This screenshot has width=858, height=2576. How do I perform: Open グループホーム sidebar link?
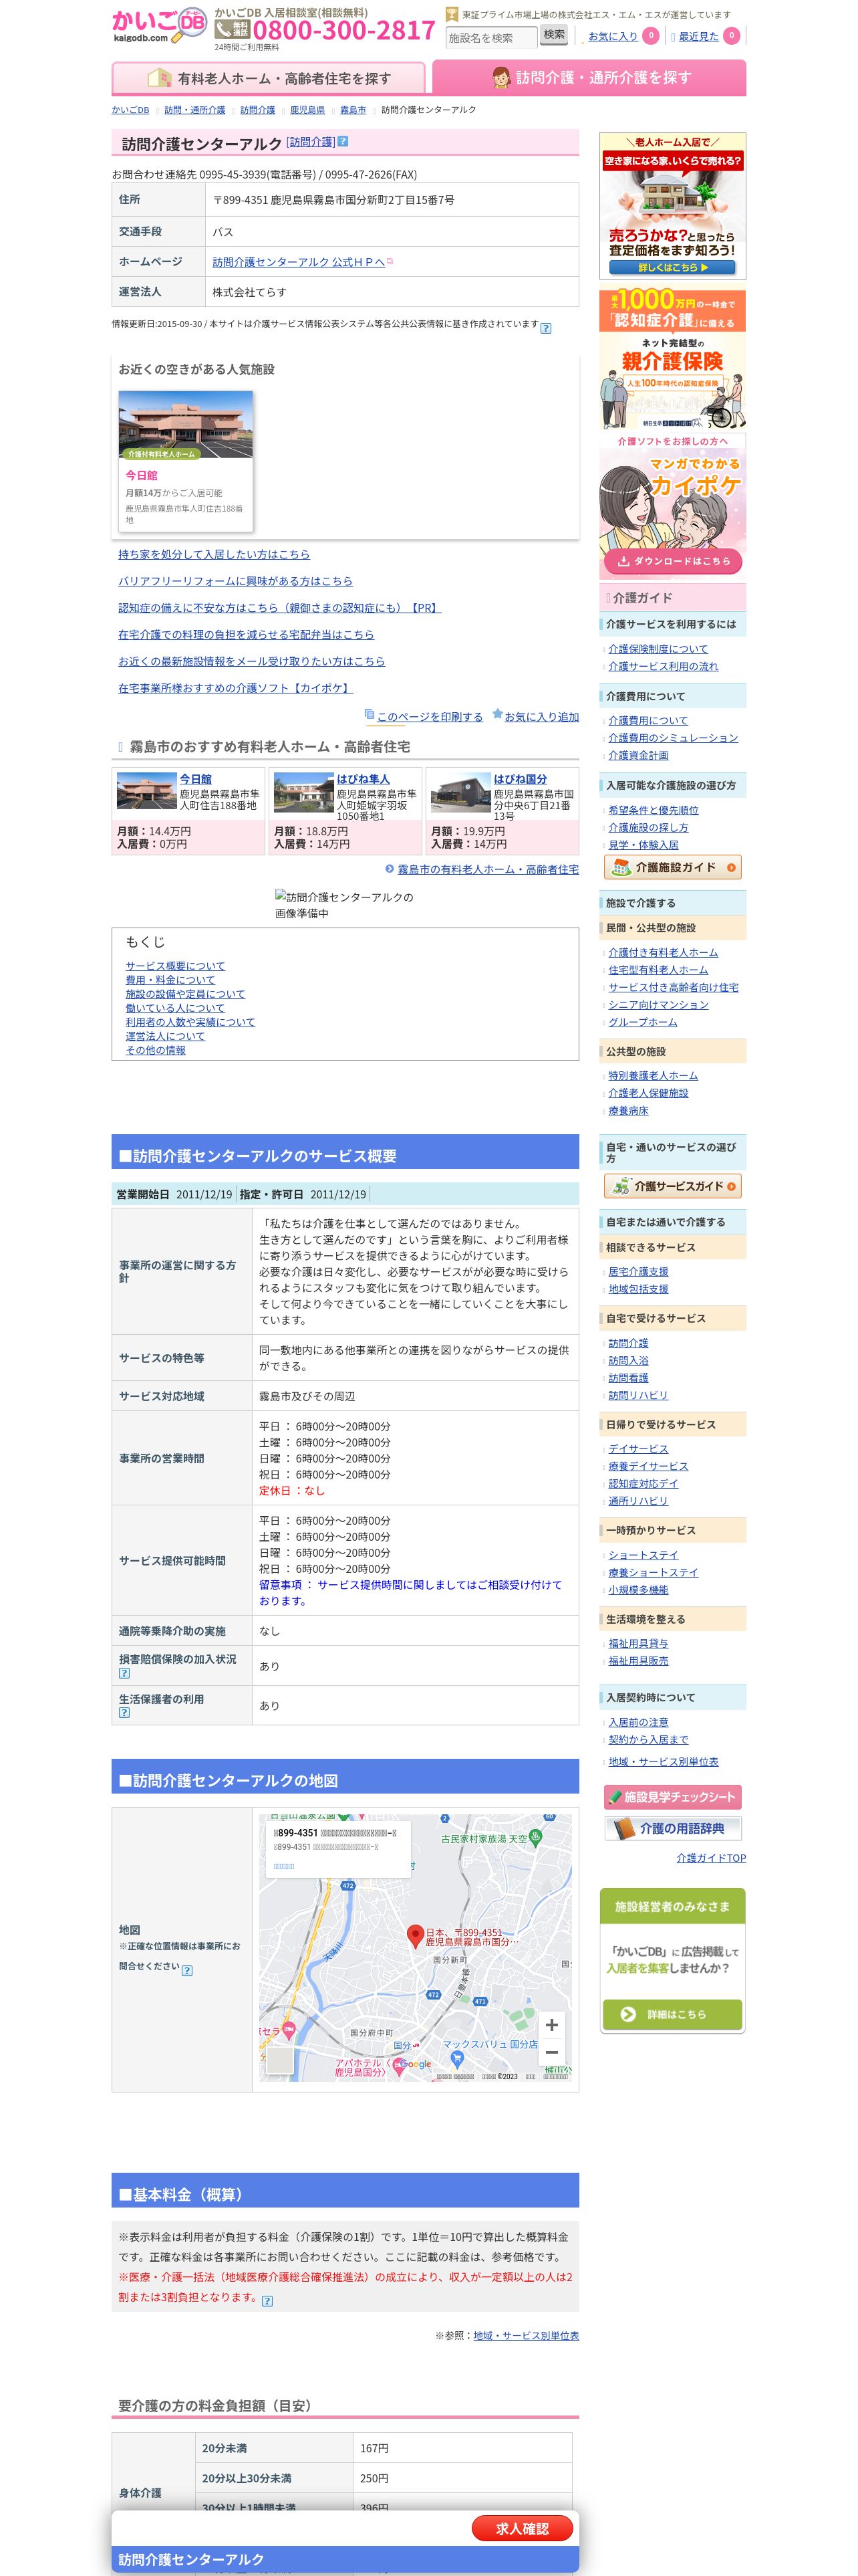643,1022
